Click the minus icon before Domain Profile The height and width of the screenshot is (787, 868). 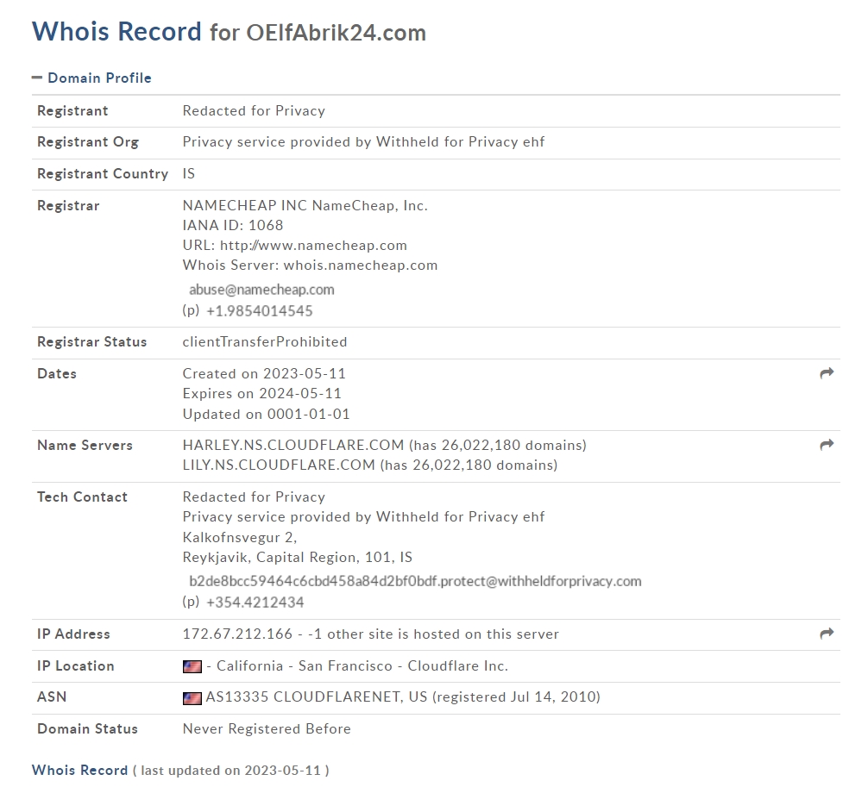point(37,78)
